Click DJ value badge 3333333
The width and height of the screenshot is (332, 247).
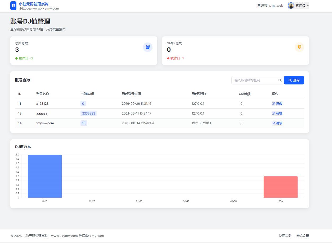click(88, 113)
